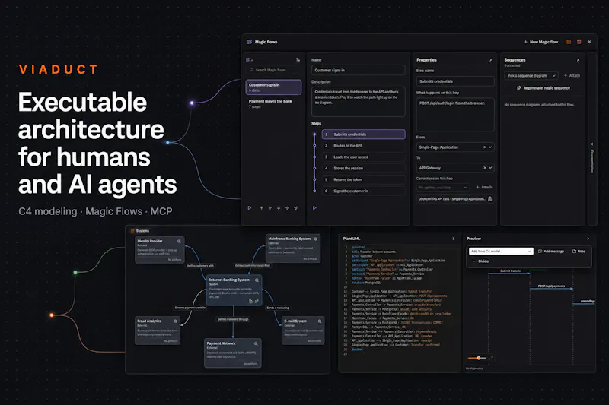Open the From dropdown showing Single-Page Application
Screen dimensions: 609x405
454,147
